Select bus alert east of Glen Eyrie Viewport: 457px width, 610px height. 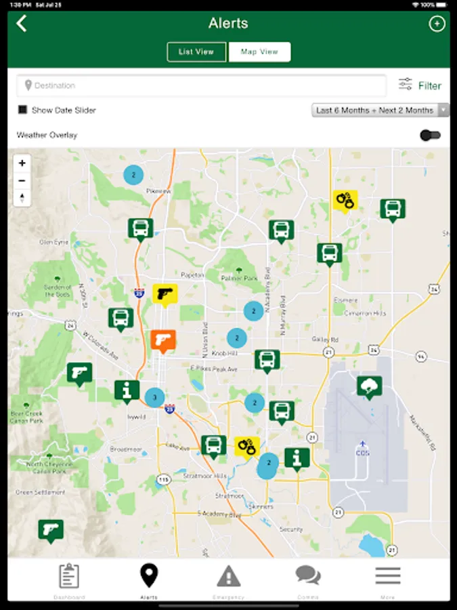click(x=140, y=230)
